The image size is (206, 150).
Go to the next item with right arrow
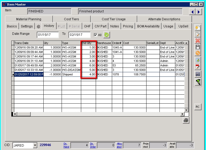199,12
